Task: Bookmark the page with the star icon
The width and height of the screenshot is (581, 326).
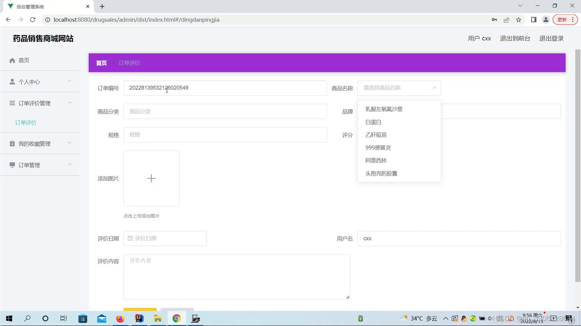Action: 519,20
